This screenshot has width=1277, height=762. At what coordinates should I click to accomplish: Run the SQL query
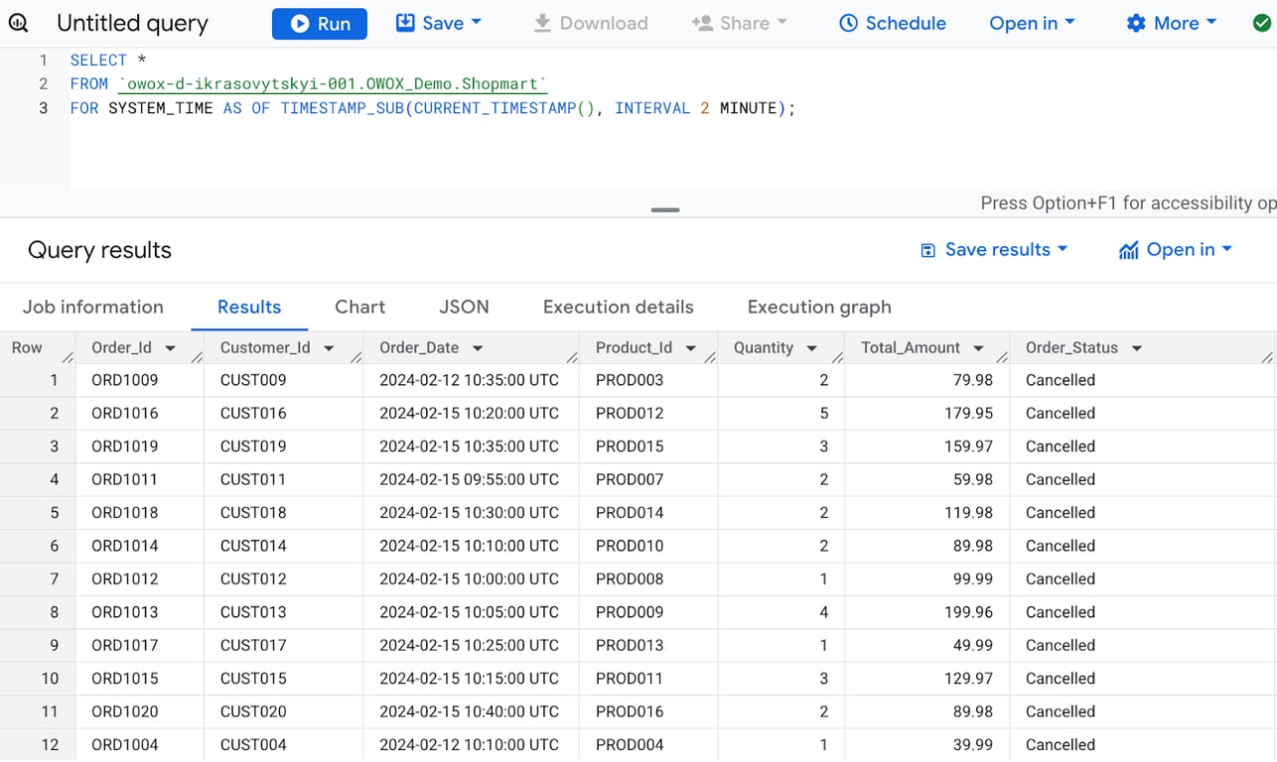320,24
